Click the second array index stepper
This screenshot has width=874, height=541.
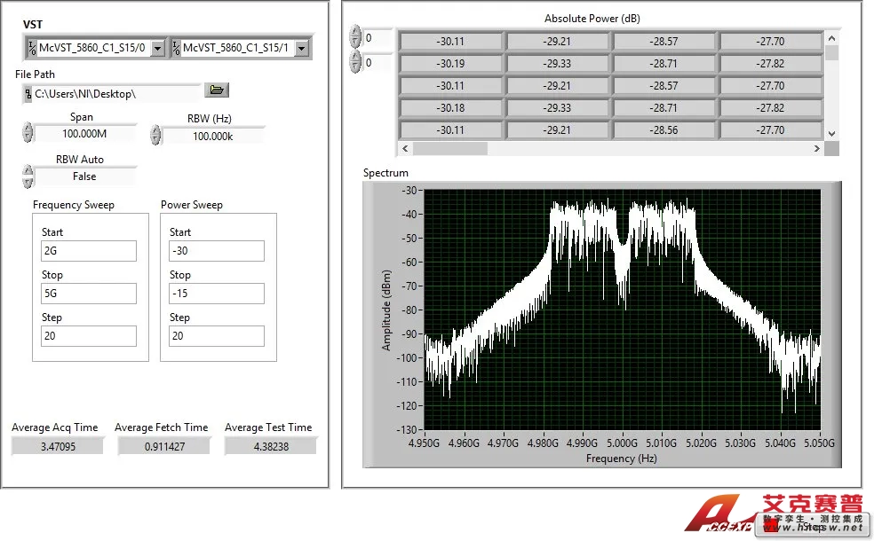(355, 62)
